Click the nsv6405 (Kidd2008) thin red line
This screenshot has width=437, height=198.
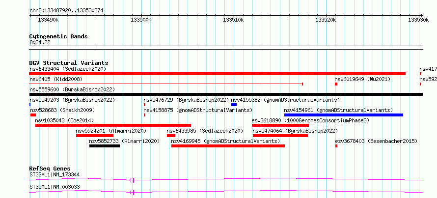coord(166,84)
